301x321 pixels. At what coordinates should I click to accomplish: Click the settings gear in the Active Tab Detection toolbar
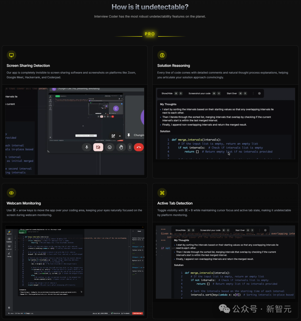(265, 230)
